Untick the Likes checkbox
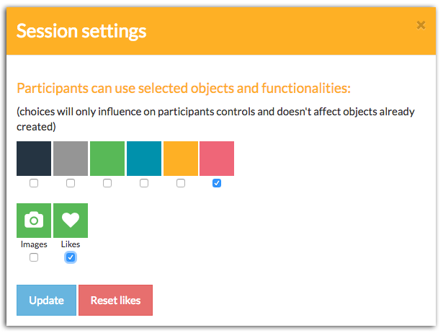This screenshot has width=443, height=333. [71, 257]
